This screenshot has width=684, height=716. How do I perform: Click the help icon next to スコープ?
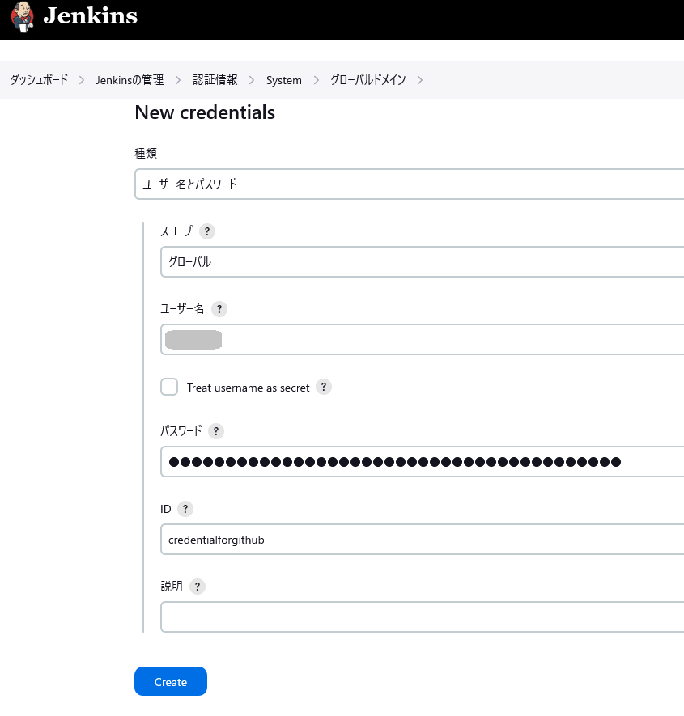207,231
